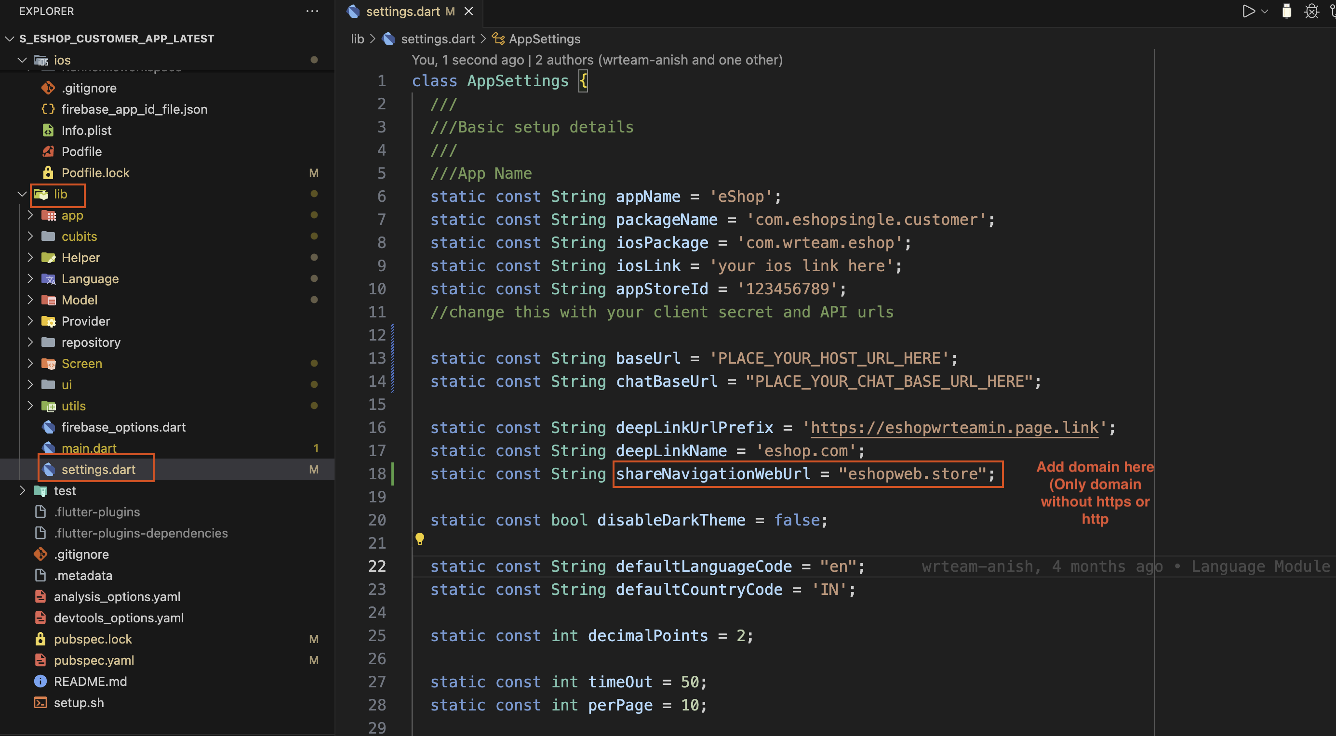Open the main.dart file icon
This screenshot has height=736, width=1336.
tap(49, 448)
